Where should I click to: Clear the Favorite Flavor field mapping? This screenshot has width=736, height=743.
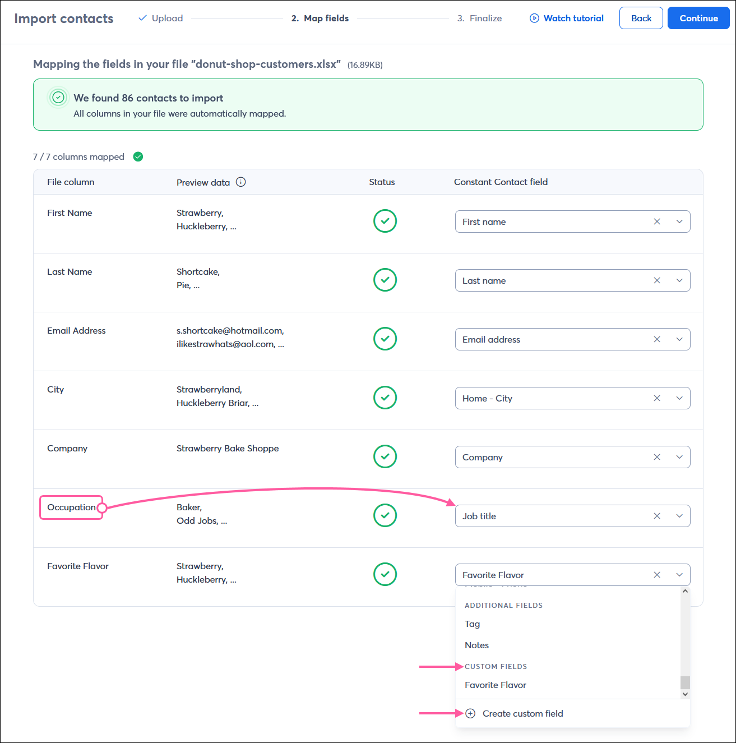[657, 575]
